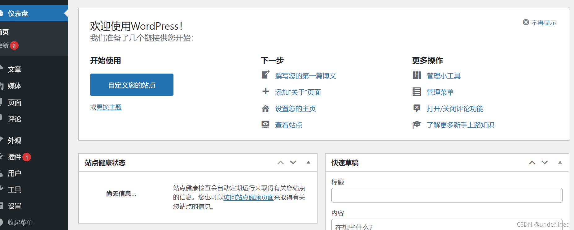
Task: Click the 标题 input field
Action: [x=447, y=195]
